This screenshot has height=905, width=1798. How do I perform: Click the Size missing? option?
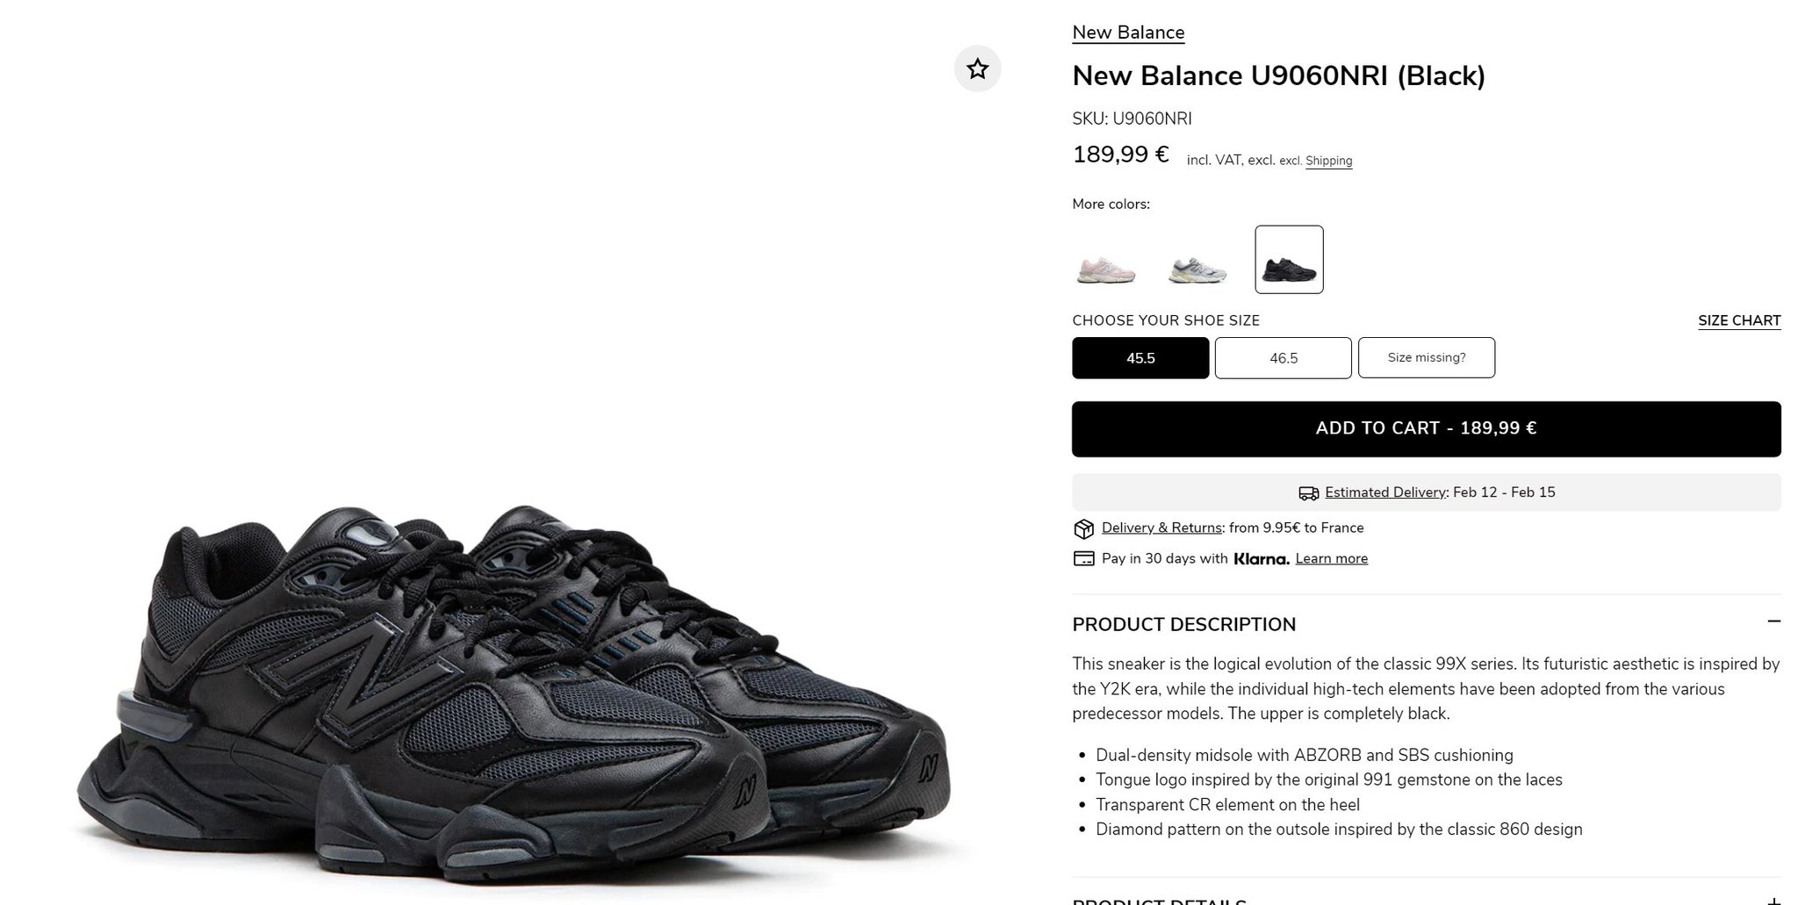pyautogui.click(x=1426, y=358)
